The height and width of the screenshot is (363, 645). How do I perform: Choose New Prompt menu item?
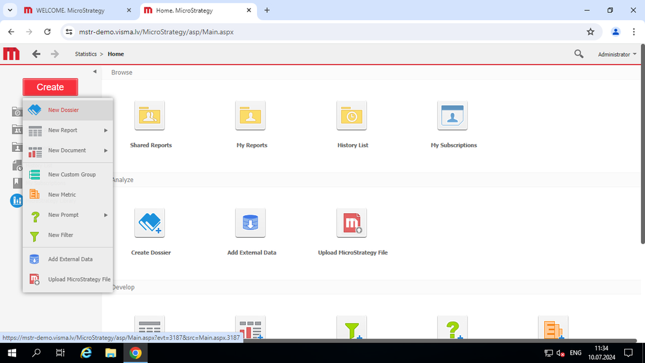coord(68,215)
